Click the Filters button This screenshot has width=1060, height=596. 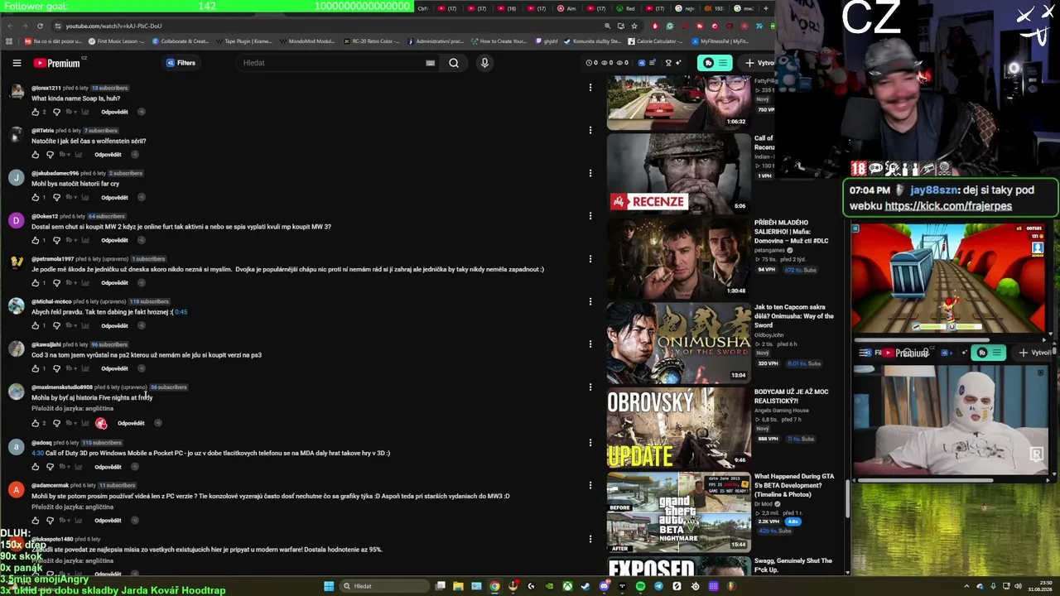point(181,63)
